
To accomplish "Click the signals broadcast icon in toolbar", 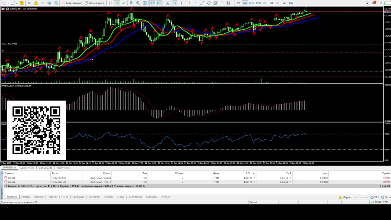I will point(43,3).
